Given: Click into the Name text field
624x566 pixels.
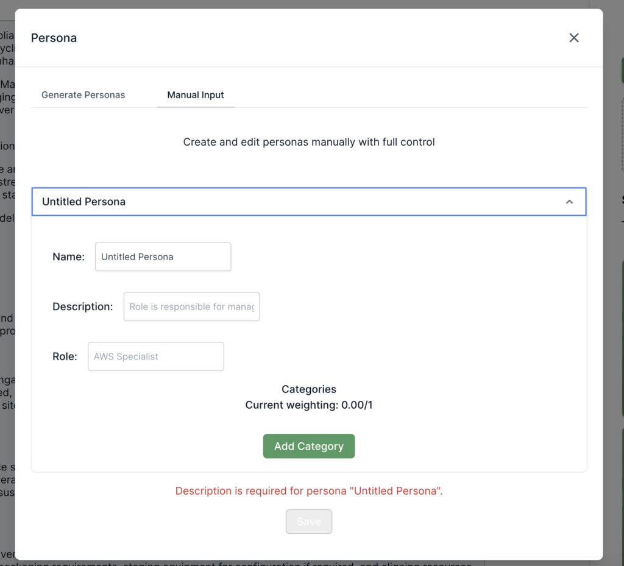Looking at the screenshot, I should [163, 257].
